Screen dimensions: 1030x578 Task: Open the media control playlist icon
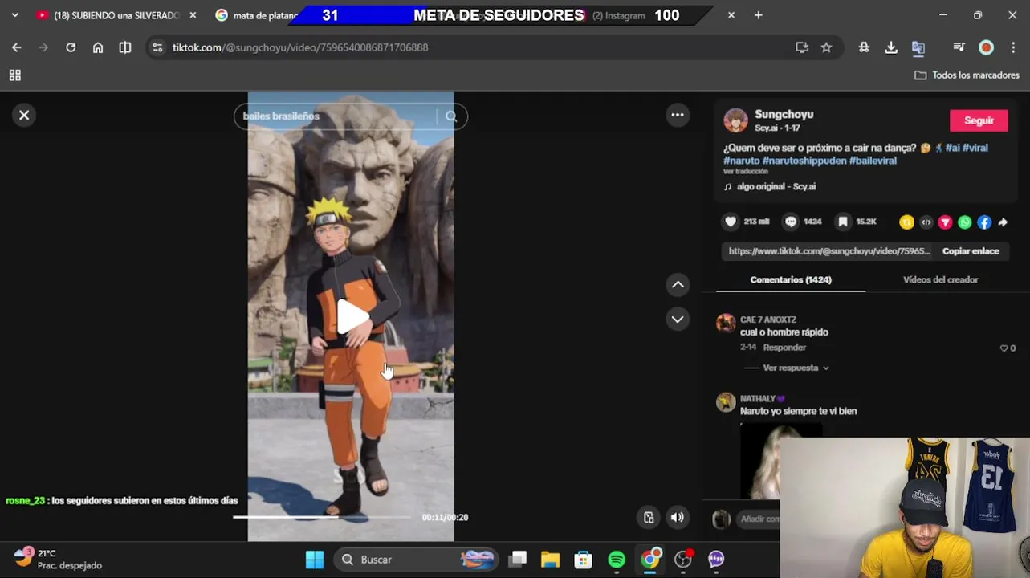pos(959,47)
